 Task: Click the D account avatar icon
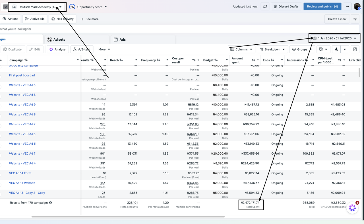tap(5, 7)
